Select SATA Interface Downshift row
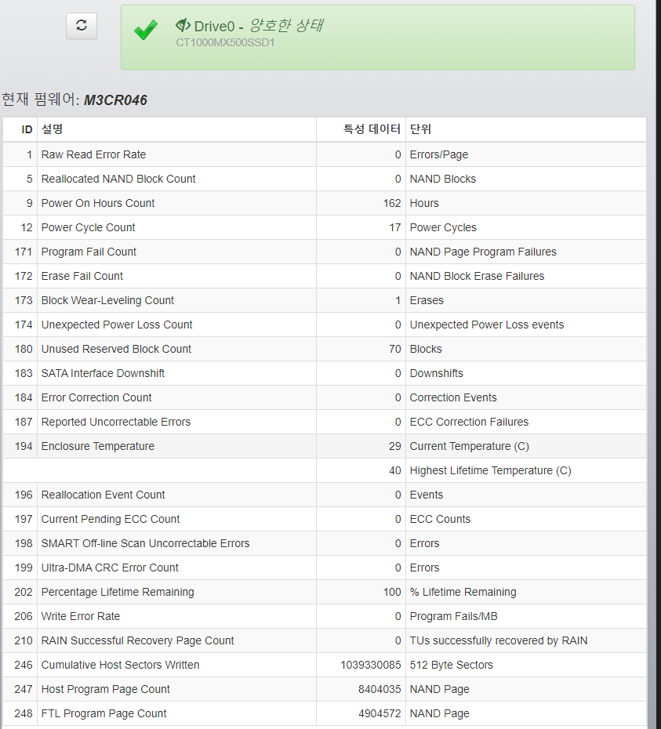The image size is (661, 729). (x=324, y=373)
